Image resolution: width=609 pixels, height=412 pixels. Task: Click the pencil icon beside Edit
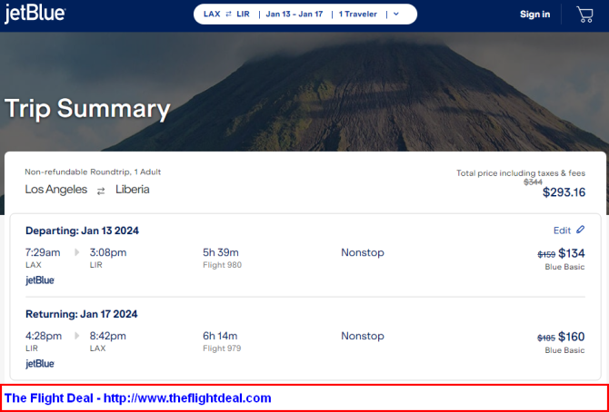coord(581,230)
